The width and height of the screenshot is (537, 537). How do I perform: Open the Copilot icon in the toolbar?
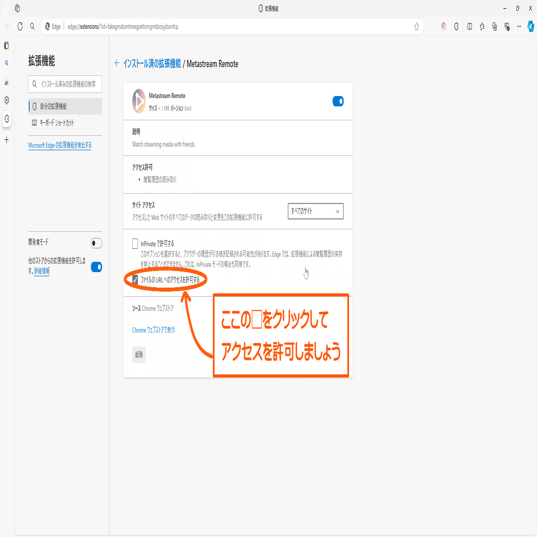(x=530, y=26)
